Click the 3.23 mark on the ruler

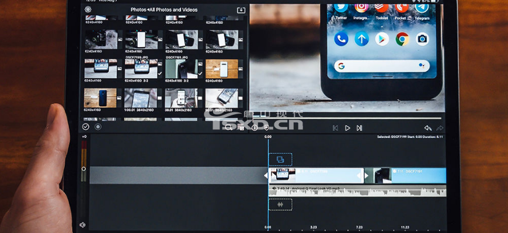[x=314, y=227]
